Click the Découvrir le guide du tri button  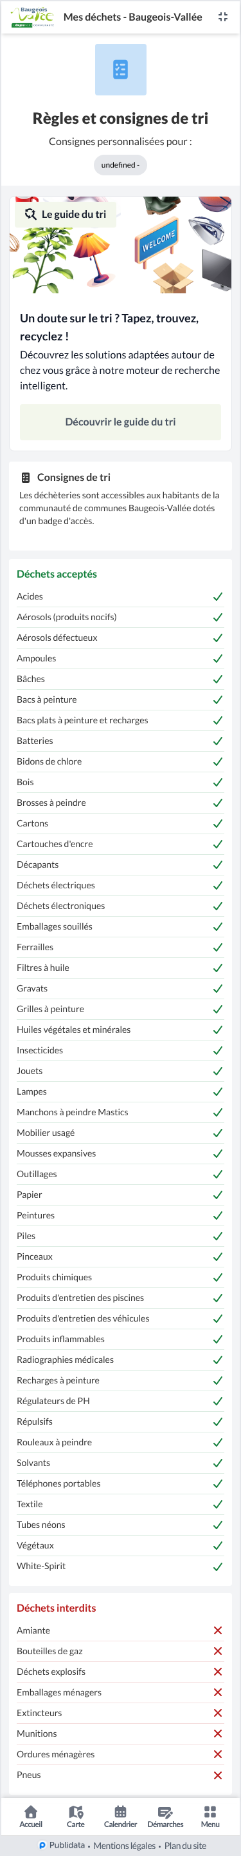[121, 422]
